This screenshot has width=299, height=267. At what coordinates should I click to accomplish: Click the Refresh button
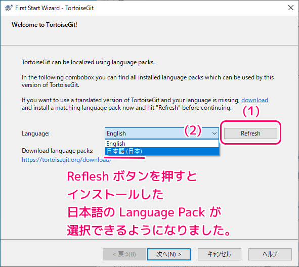(x=250, y=133)
